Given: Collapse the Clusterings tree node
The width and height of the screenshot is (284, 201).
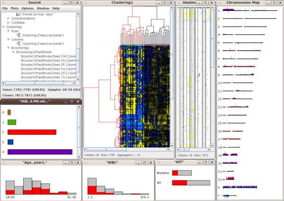Looking at the screenshot, I should pyautogui.click(x=3, y=27).
